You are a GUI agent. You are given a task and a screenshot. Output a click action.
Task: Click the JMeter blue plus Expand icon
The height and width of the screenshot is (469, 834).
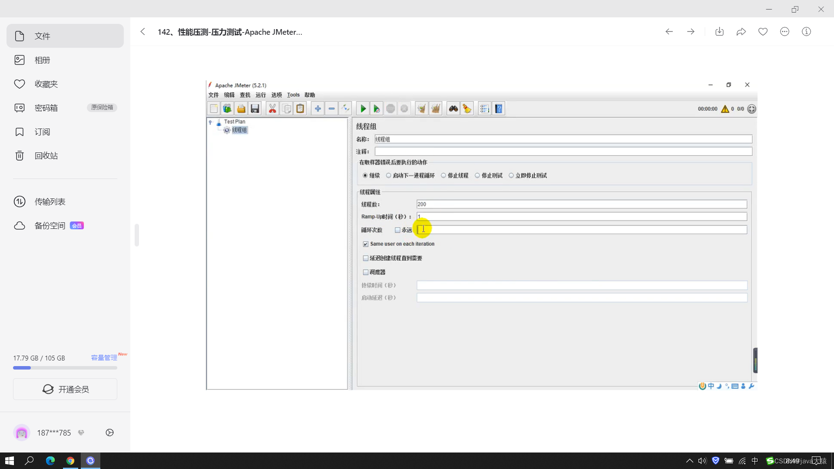(x=318, y=109)
